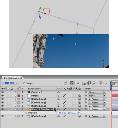Click the 3D cube icon for Parent layer
The height and width of the screenshot is (128, 118).
pyautogui.click(x=80, y=96)
